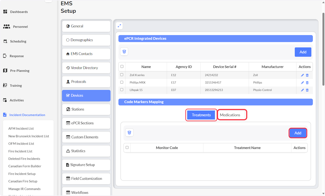Open the General setup section
Image resolution: width=325 pixels, height=196 pixels.
point(86,26)
